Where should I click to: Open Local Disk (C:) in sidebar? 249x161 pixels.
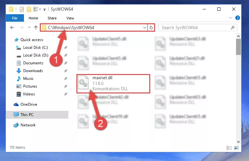pos(36,48)
